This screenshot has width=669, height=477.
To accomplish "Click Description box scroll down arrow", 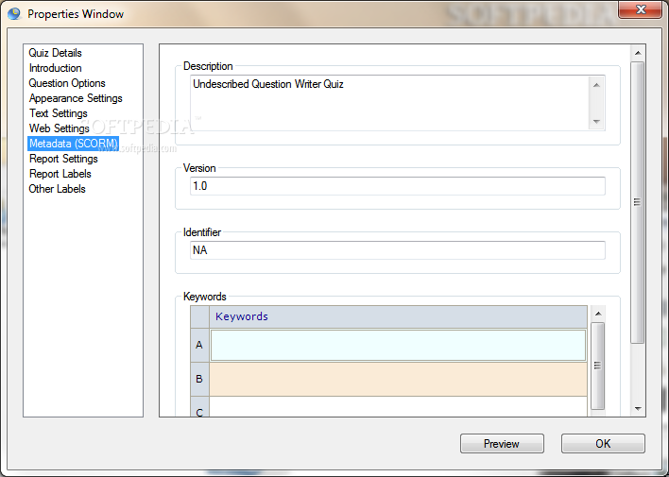I will click(596, 122).
